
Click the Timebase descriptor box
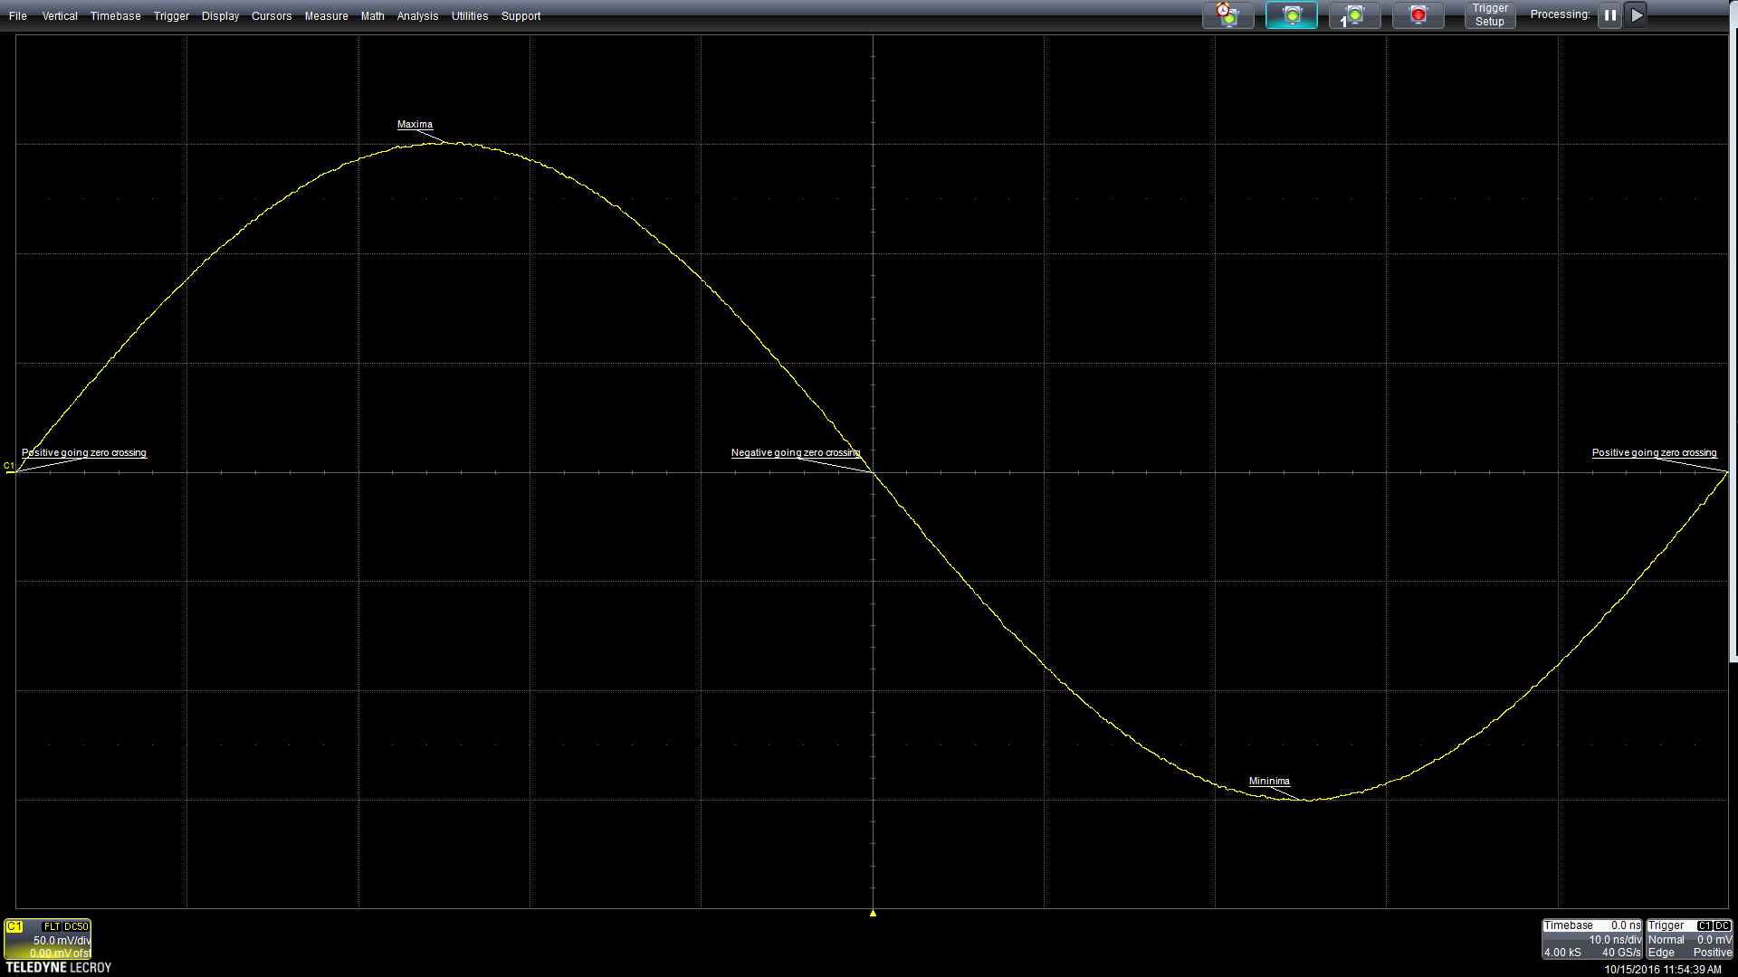point(1591,939)
